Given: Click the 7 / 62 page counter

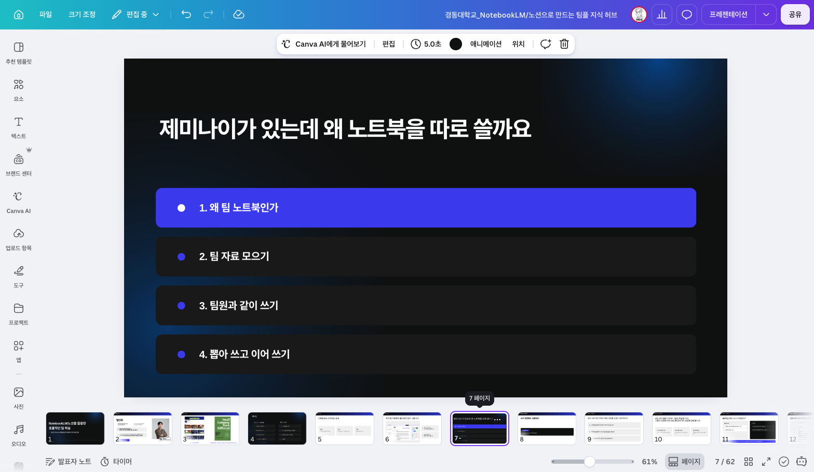Looking at the screenshot, I should click(x=725, y=462).
